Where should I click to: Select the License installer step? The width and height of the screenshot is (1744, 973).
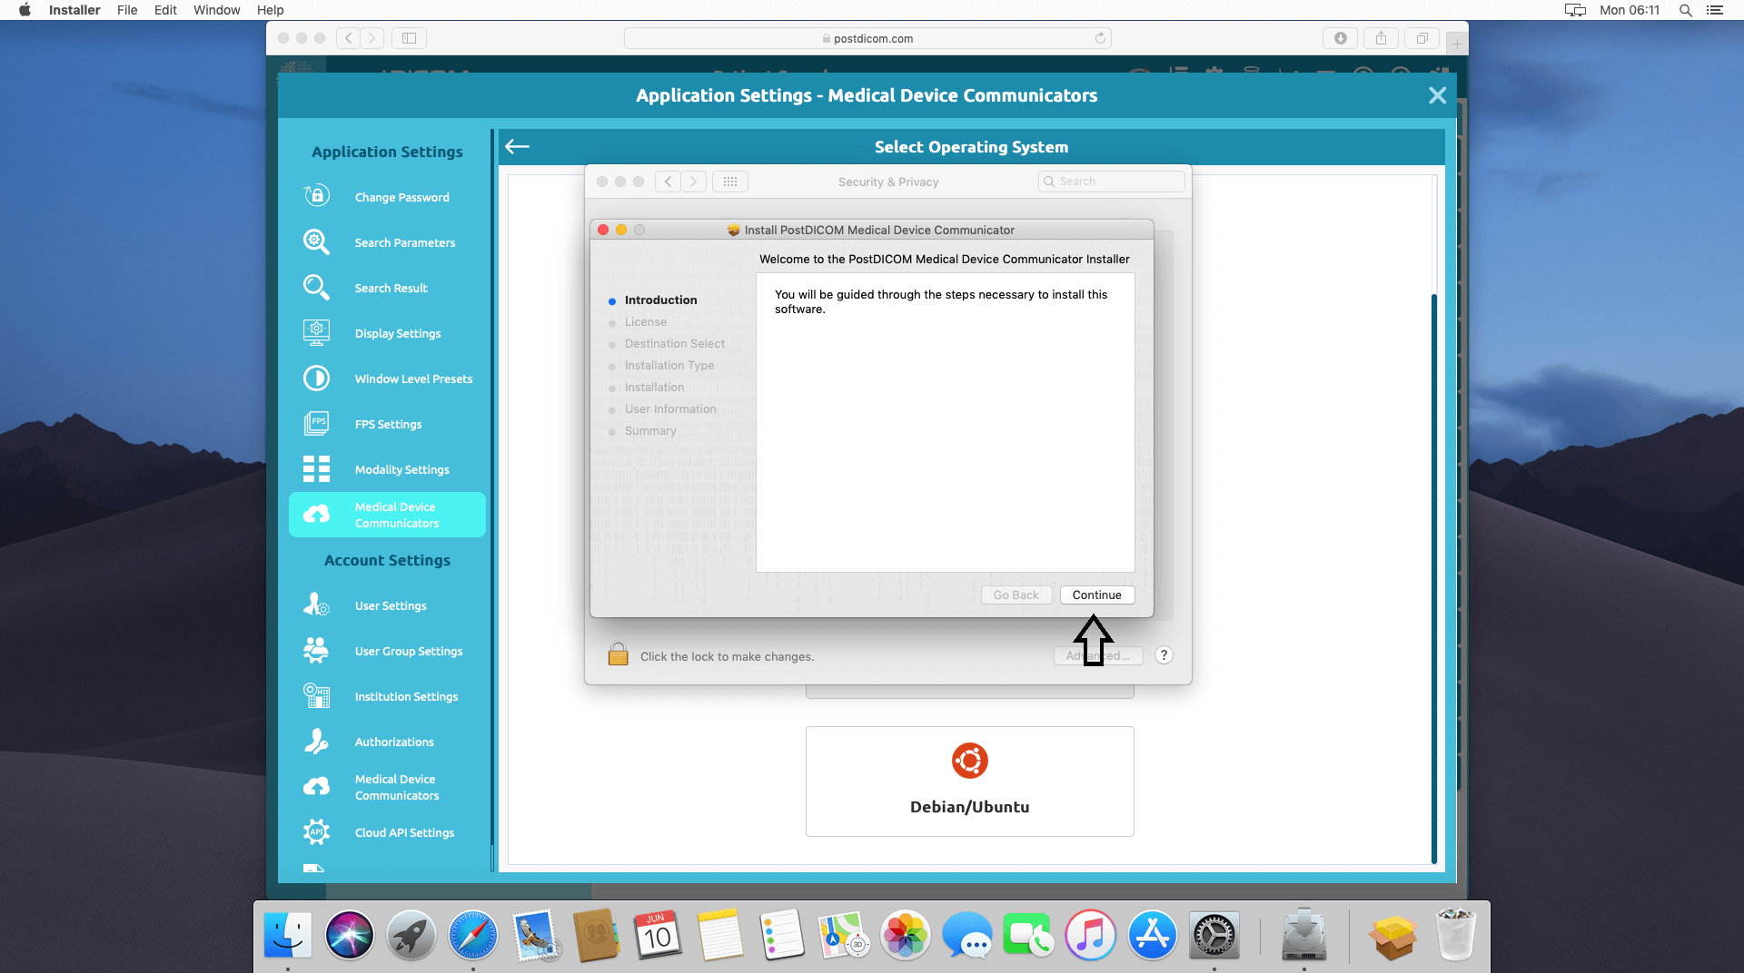click(x=645, y=322)
